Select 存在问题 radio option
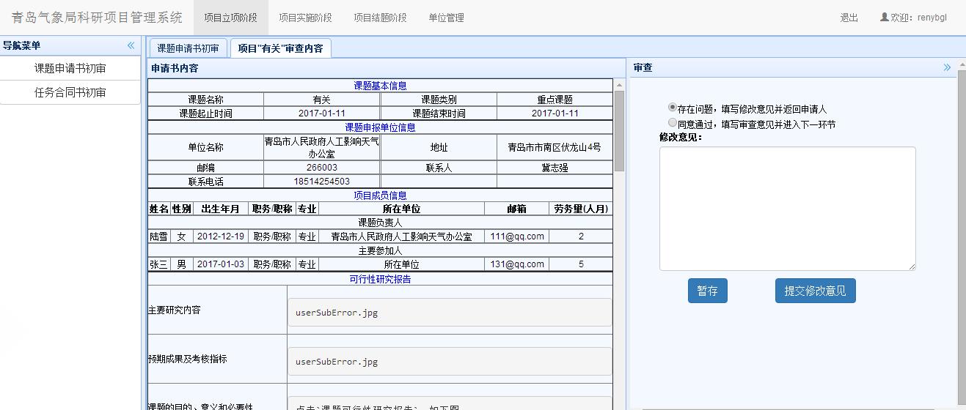This screenshot has height=410, width=966. [673, 108]
